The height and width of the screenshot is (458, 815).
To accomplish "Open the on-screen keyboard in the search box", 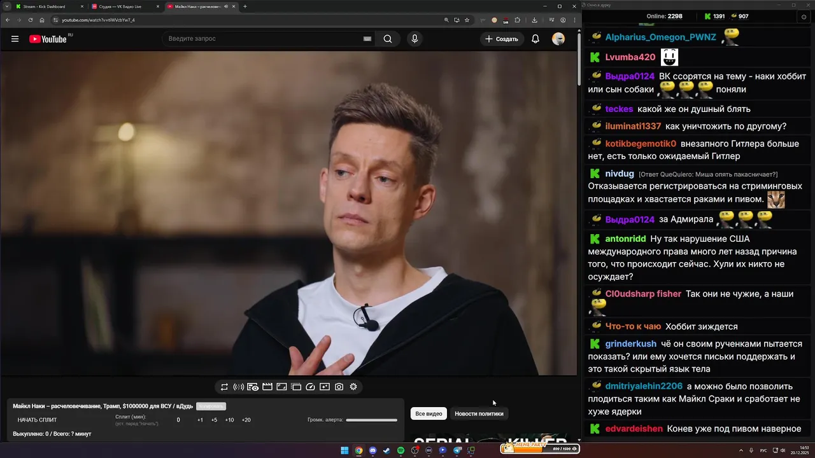I will 367,39.
